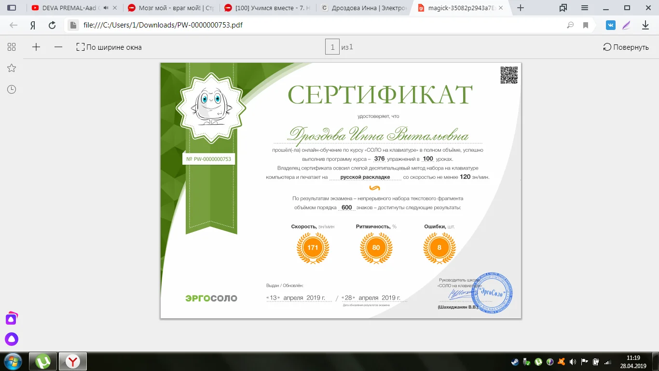Open Action Center flag icon

click(x=584, y=362)
